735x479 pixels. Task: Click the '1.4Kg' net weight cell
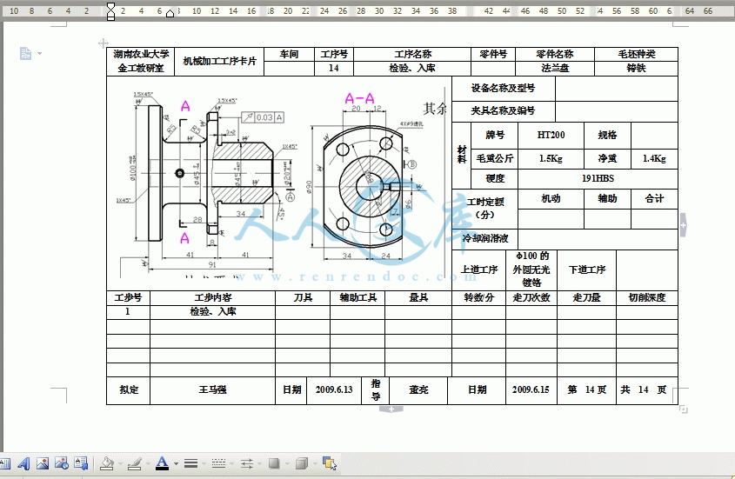pos(654,159)
